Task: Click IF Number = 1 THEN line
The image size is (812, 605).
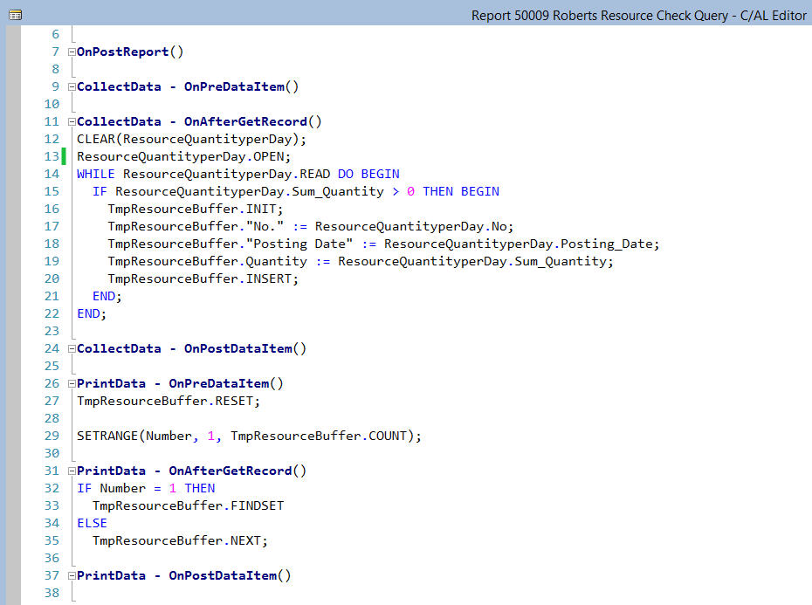Action: click(x=146, y=489)
